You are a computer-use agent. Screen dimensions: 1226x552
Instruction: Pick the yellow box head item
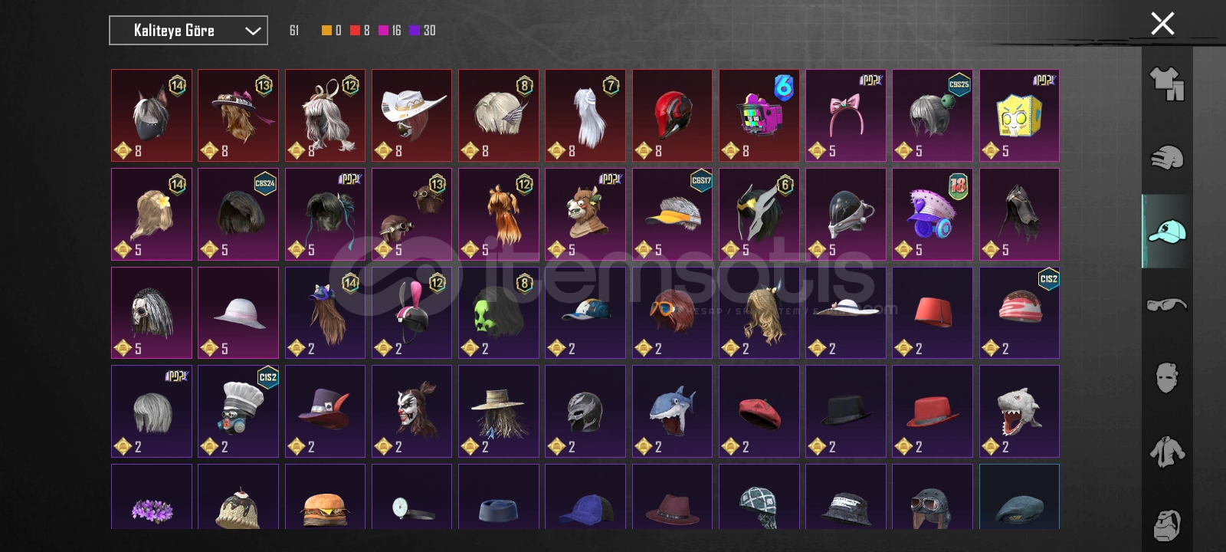(1019, 116)
